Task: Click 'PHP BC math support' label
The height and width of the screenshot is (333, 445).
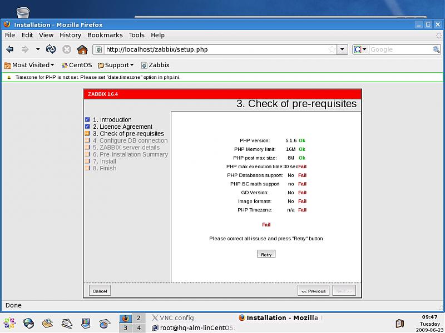Action: pos(255,184)
